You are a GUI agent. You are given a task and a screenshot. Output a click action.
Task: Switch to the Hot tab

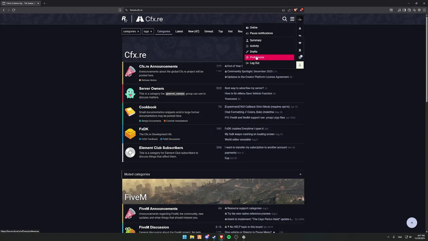pyautogui.click(x=230, y=31)
